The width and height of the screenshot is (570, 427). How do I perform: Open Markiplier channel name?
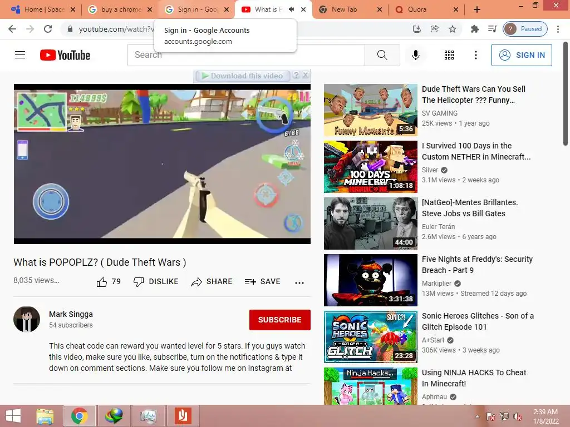(436, 283)
